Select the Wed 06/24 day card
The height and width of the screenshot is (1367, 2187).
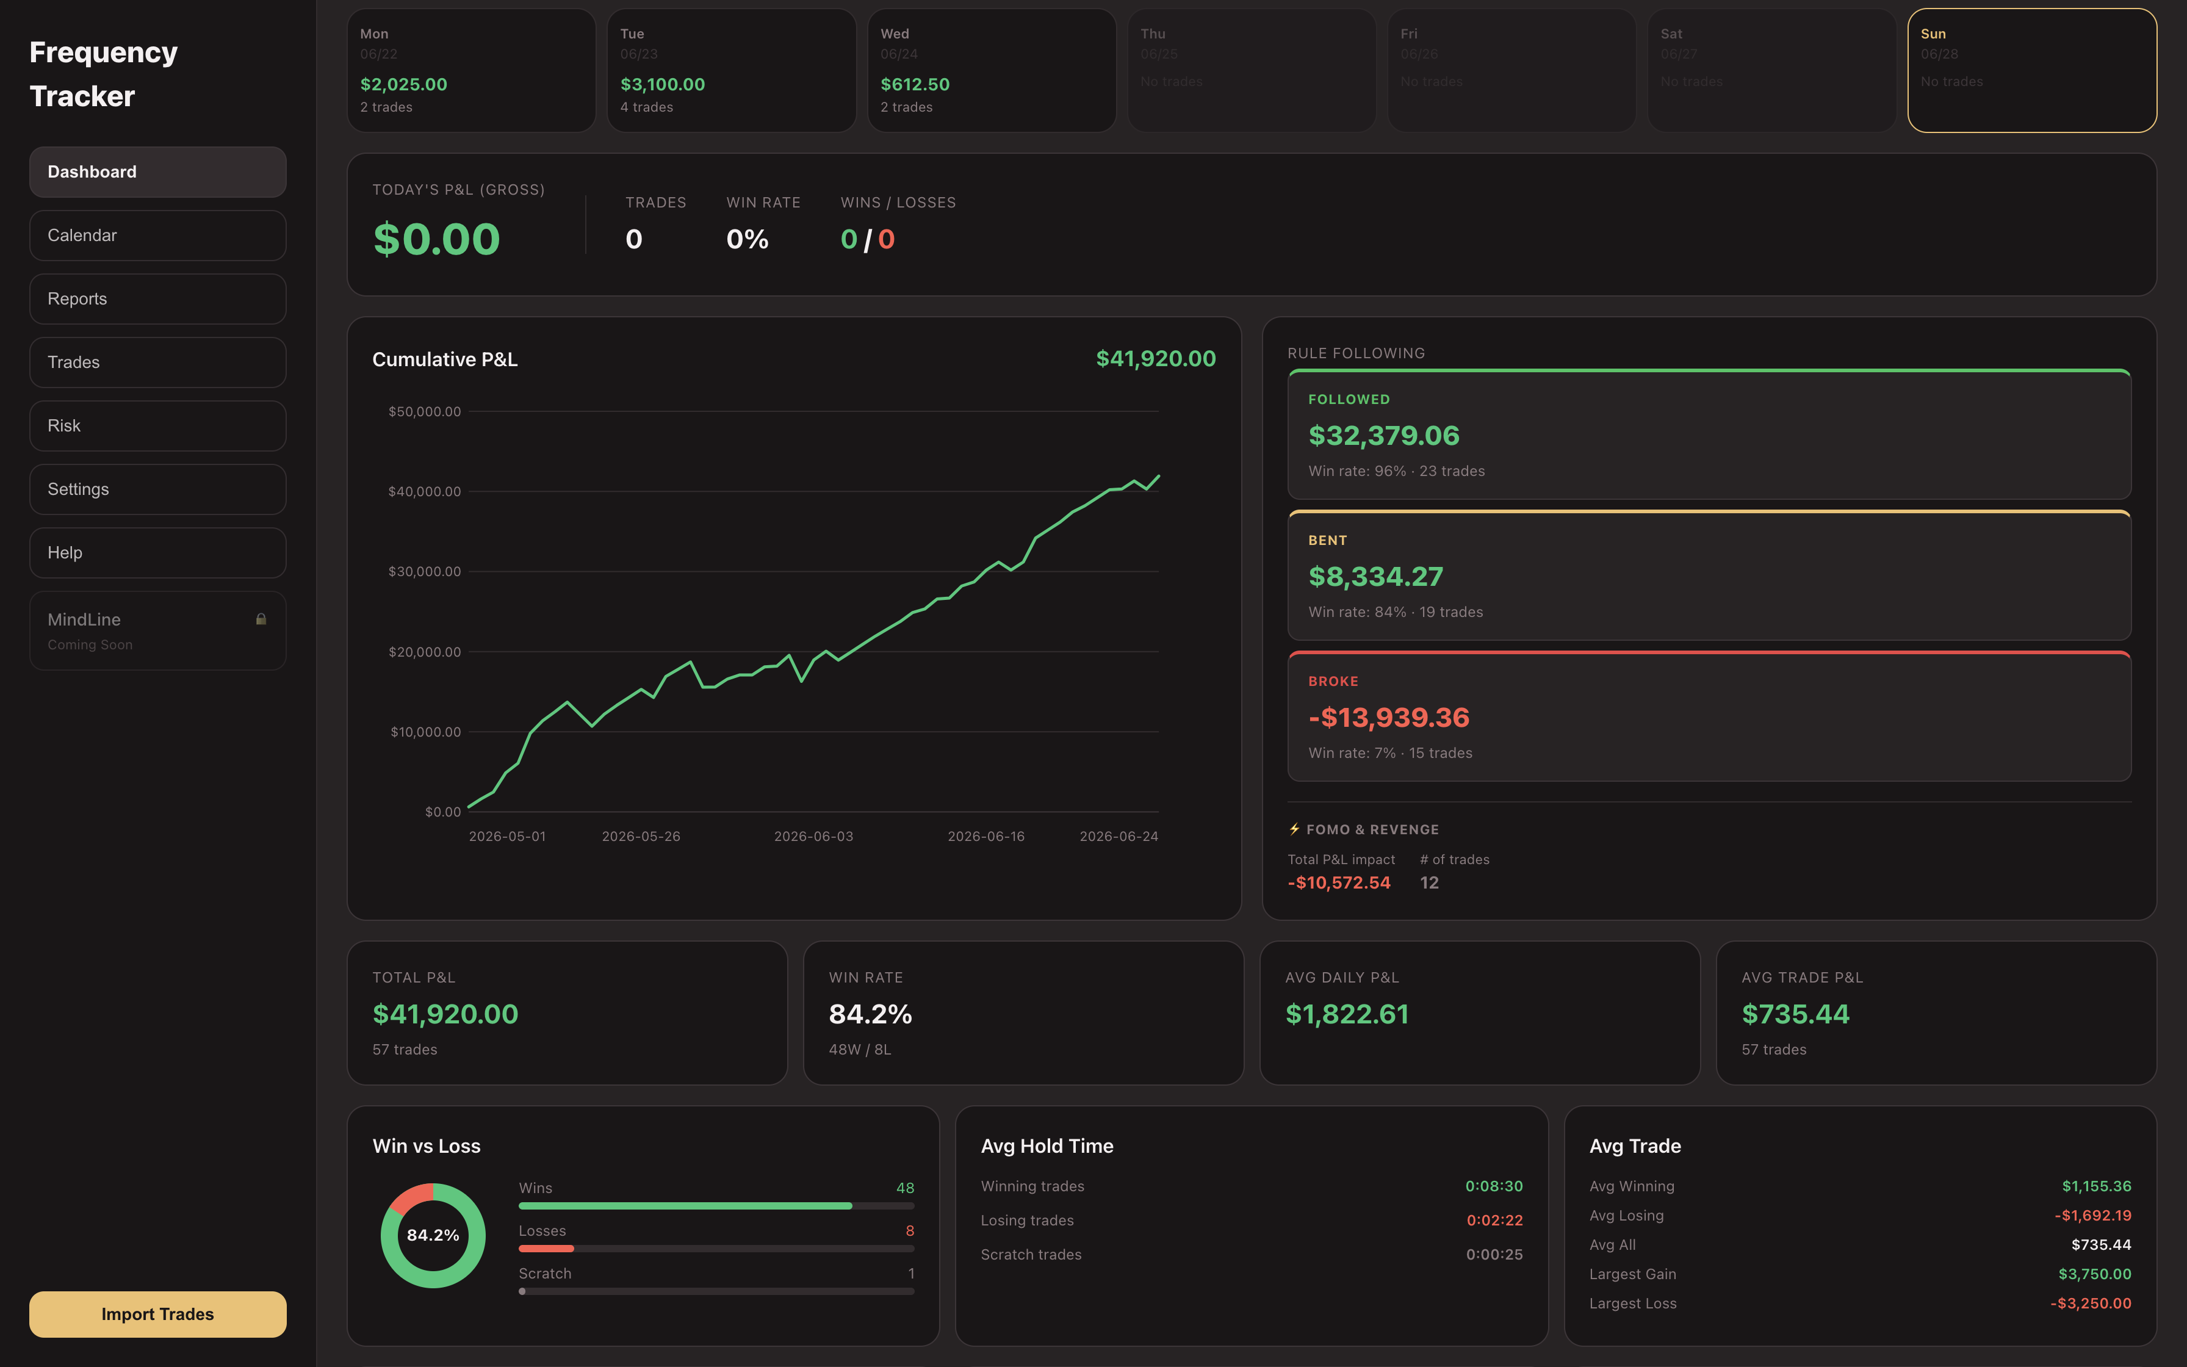coord(992,71)
